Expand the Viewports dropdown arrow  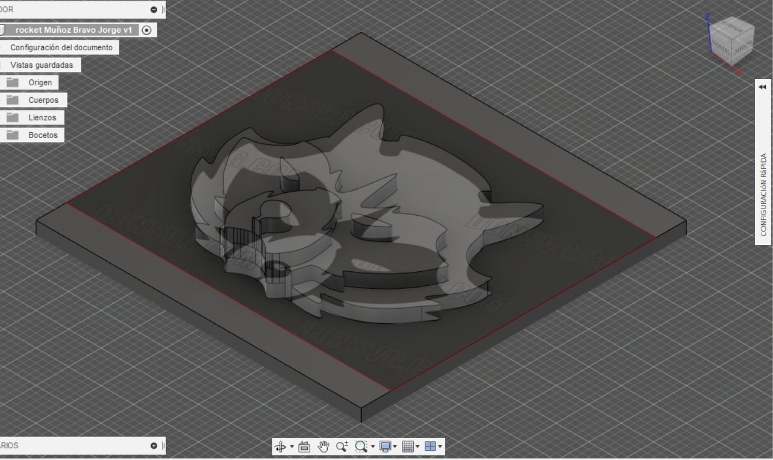(440, 447)
